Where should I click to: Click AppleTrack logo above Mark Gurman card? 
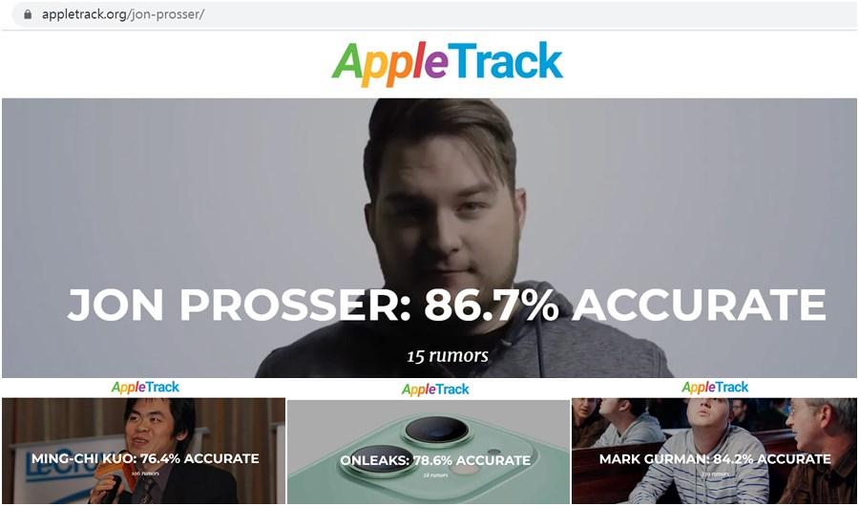pos(715,388)
